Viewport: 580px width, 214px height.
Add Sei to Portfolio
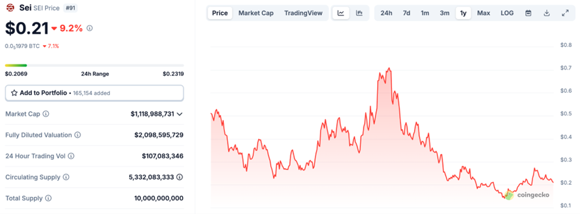(x=95, y=93)
